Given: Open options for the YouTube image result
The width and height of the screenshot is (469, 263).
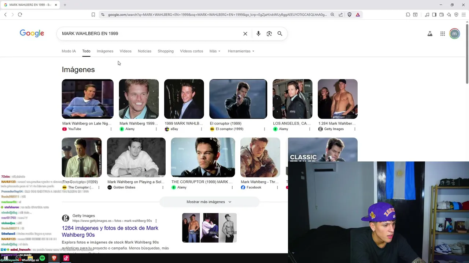Looking at the screenshot, I should point(111,129).
